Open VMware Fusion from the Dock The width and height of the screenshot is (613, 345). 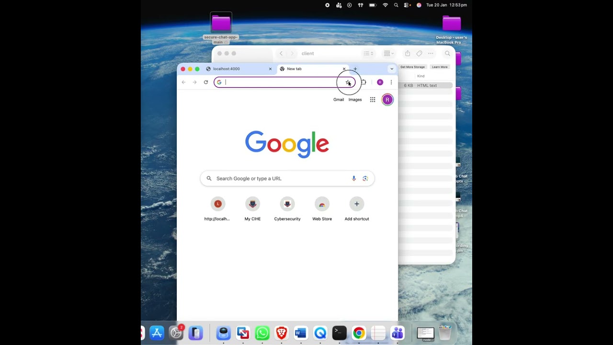coord(243,333)
